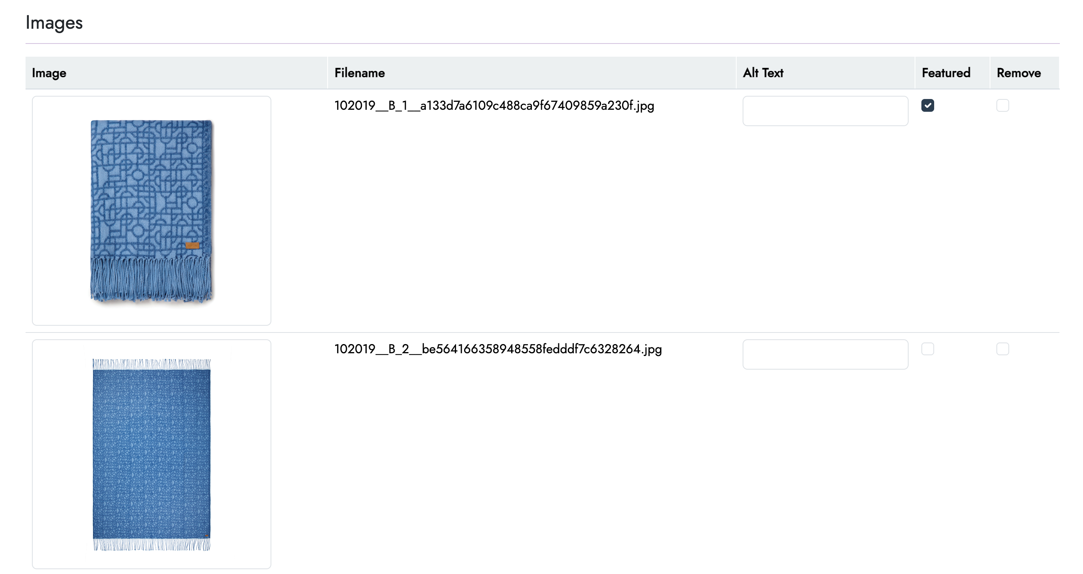Image resolution: width=1083 pixels, height=574 pixels.
Task: Mark the B_2 image as Featured
Action: point(927,349)
